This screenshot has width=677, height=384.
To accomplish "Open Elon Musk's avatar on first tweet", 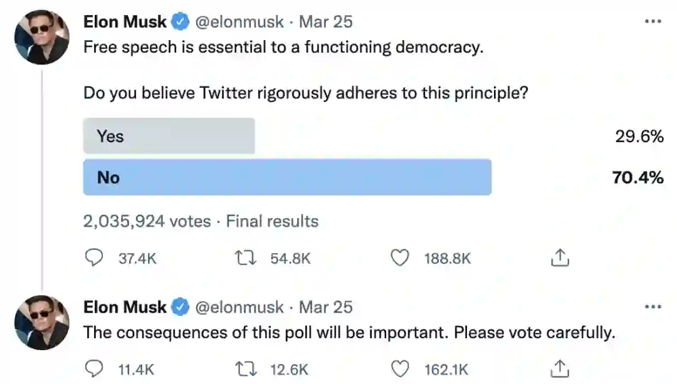I will [x=42, y=37].
